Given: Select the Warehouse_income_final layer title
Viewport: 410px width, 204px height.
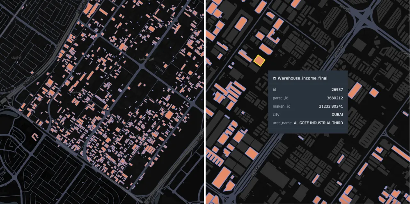Looking at the screenshot, I should pos(302,78).
